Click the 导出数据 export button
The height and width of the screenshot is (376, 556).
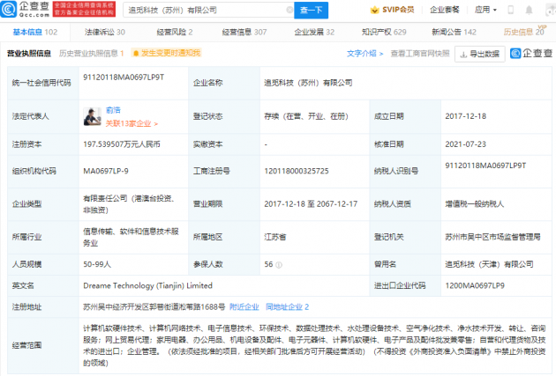[x=480, y=54]
